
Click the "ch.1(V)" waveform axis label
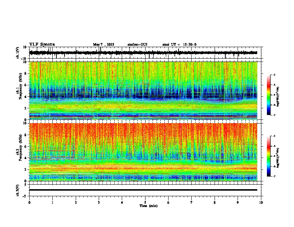(18, 53)
